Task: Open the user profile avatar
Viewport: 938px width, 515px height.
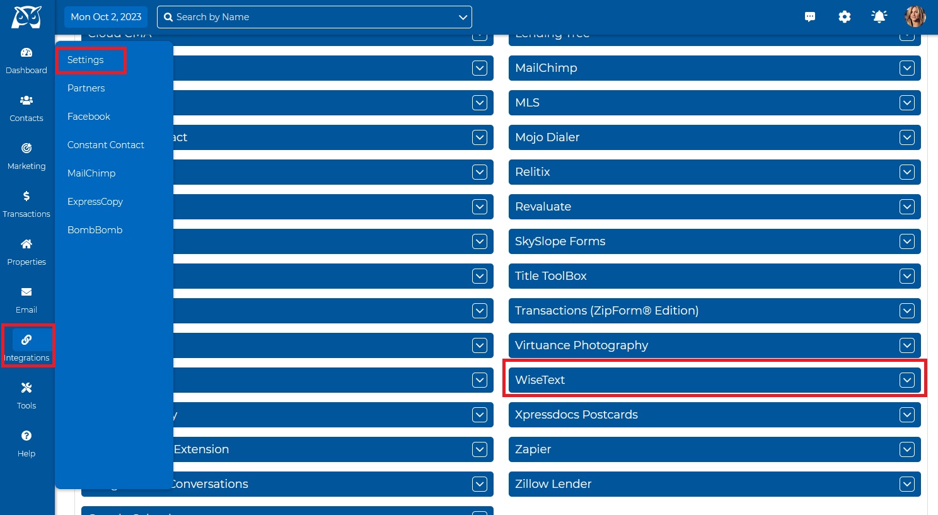Action: click(x=915, y=17)
